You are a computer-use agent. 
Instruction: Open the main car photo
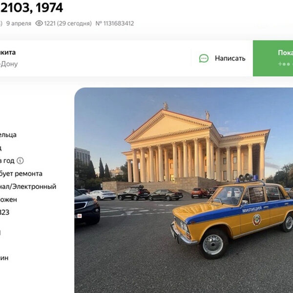pos(184,190)
